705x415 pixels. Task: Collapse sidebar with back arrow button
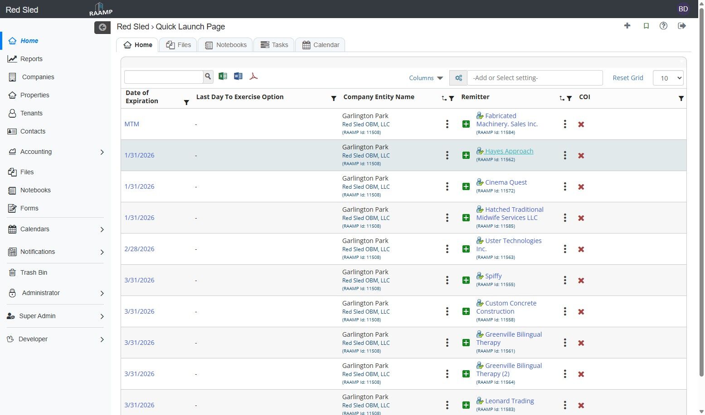tap(102, 27)
